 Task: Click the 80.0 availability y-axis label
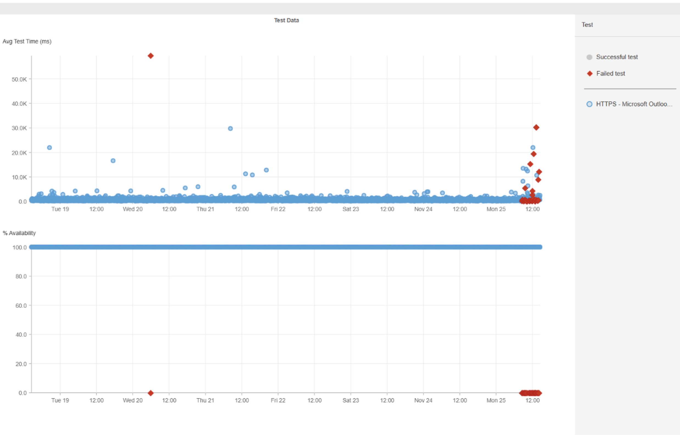[x=21, y=276]
